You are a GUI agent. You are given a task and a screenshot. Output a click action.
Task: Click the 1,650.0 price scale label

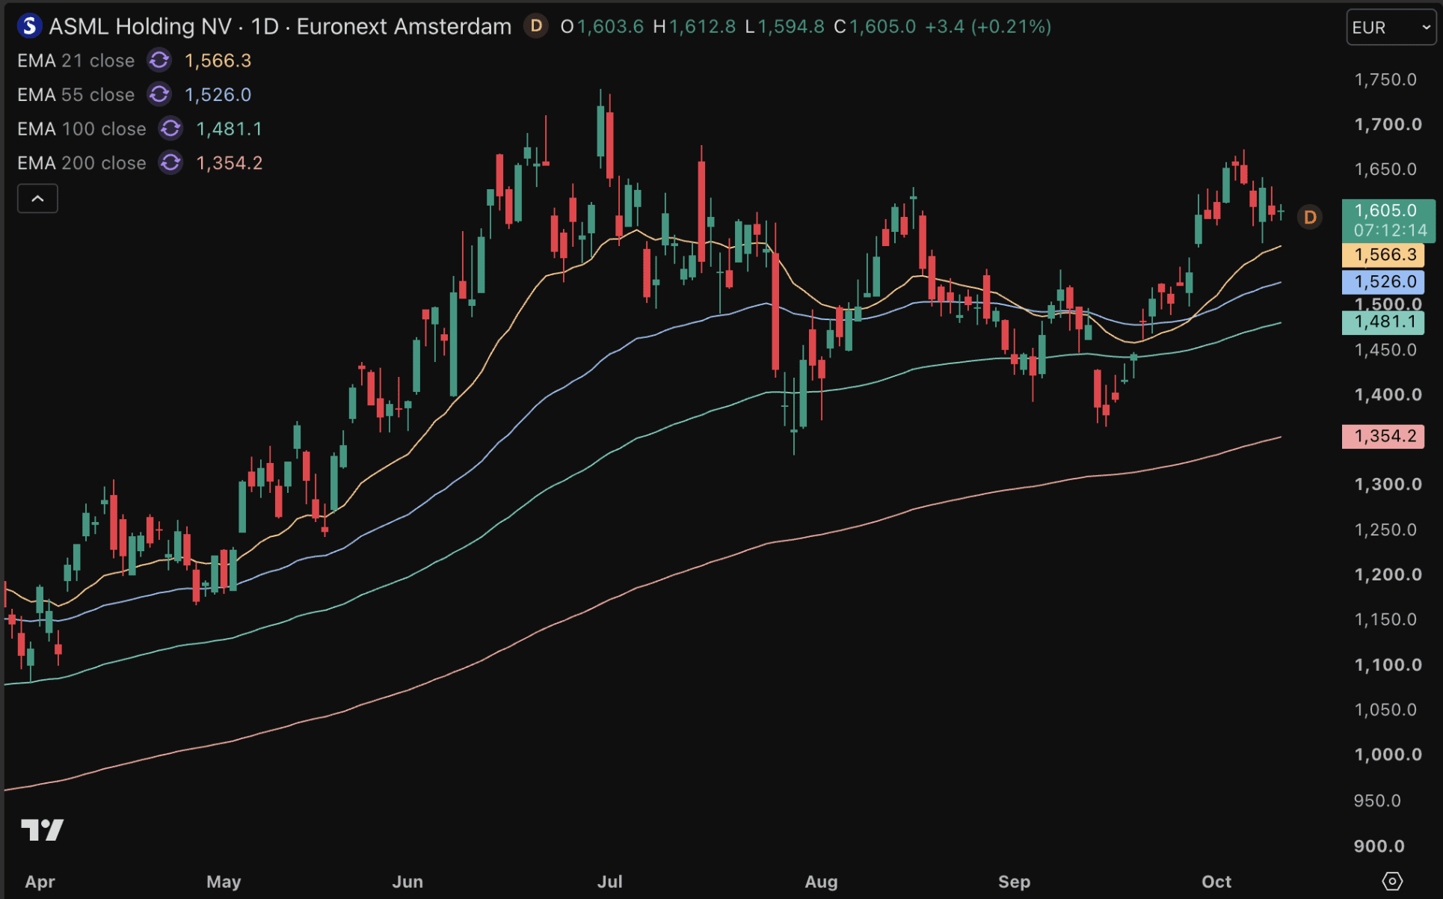[x=1385, y=169]
